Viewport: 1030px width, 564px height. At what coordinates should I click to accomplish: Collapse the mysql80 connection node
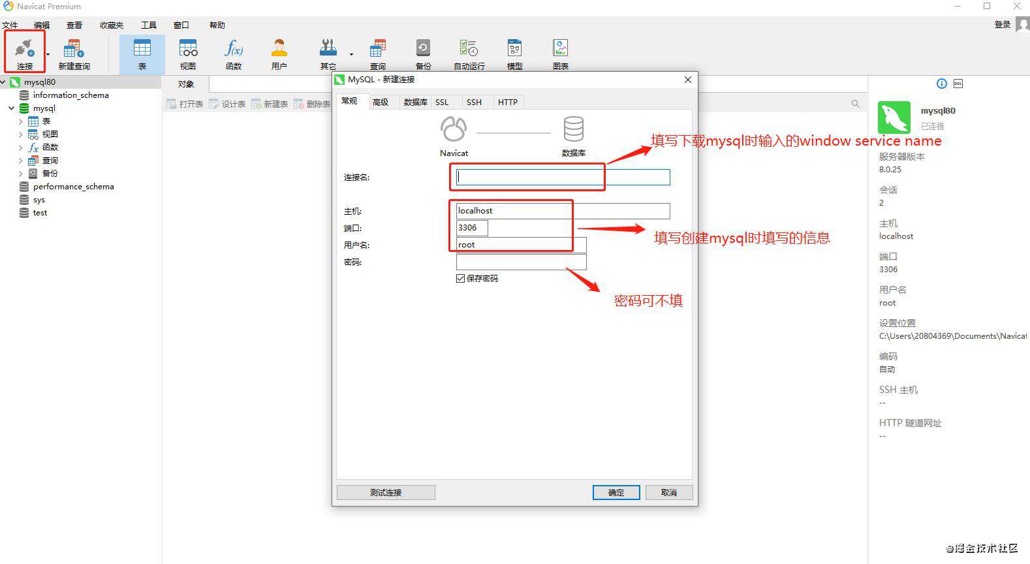point(3,82)
